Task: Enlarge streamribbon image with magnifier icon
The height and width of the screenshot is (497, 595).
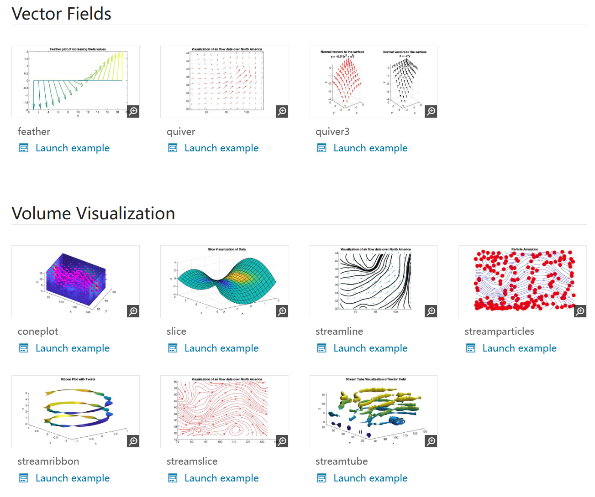Action: (133, 441)
